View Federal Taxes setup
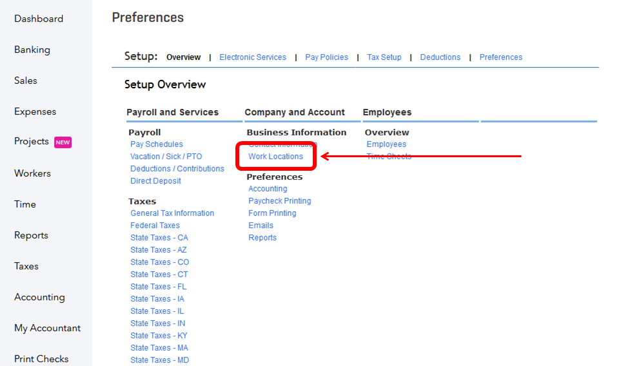This screenshot has height=366, width=630. [x=155, y=226]
